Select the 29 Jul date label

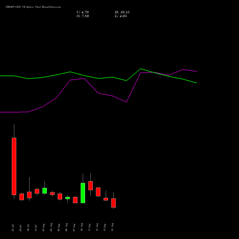(x=21, y=228)
